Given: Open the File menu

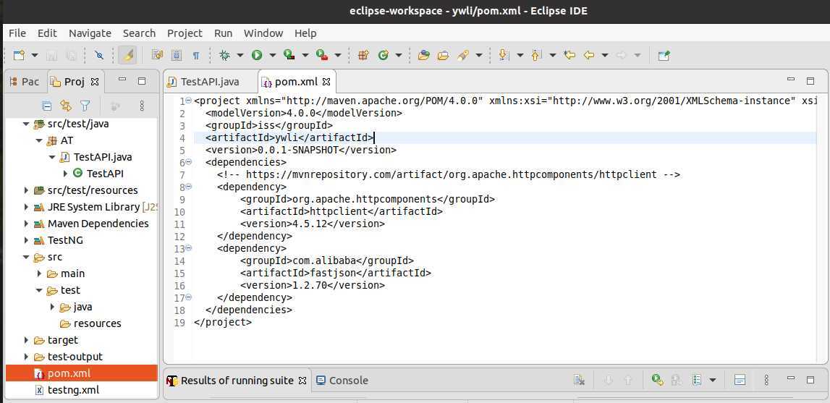Looking at the screenshot, I should tap(17, 33).
